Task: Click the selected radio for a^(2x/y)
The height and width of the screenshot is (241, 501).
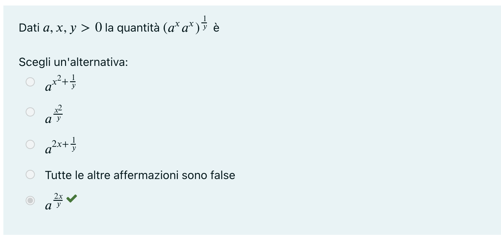Action: tap(30, 201)
